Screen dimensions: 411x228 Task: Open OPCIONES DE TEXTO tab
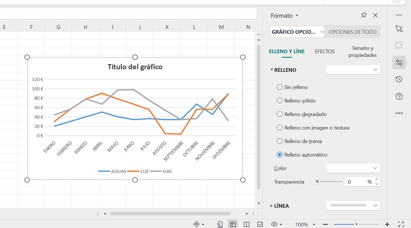pos(352,32)
